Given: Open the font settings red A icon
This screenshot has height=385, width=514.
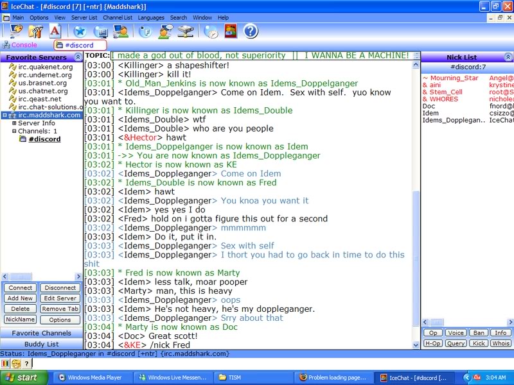Looking at the screenshot, I should 55,31.
